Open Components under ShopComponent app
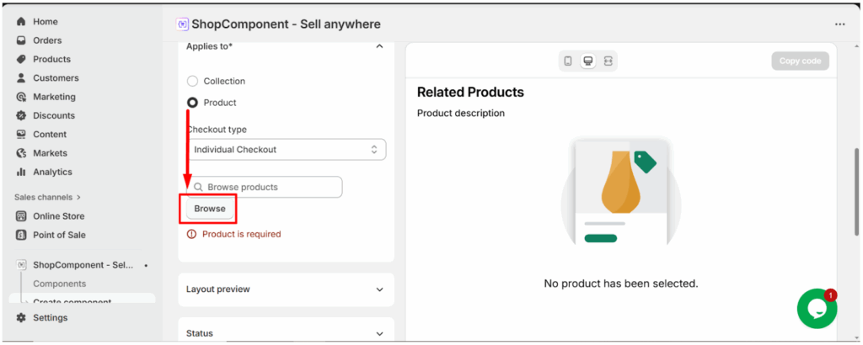The image size is (863, 345). point(59,284)
